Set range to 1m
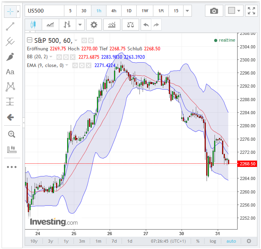 [98, 241]
